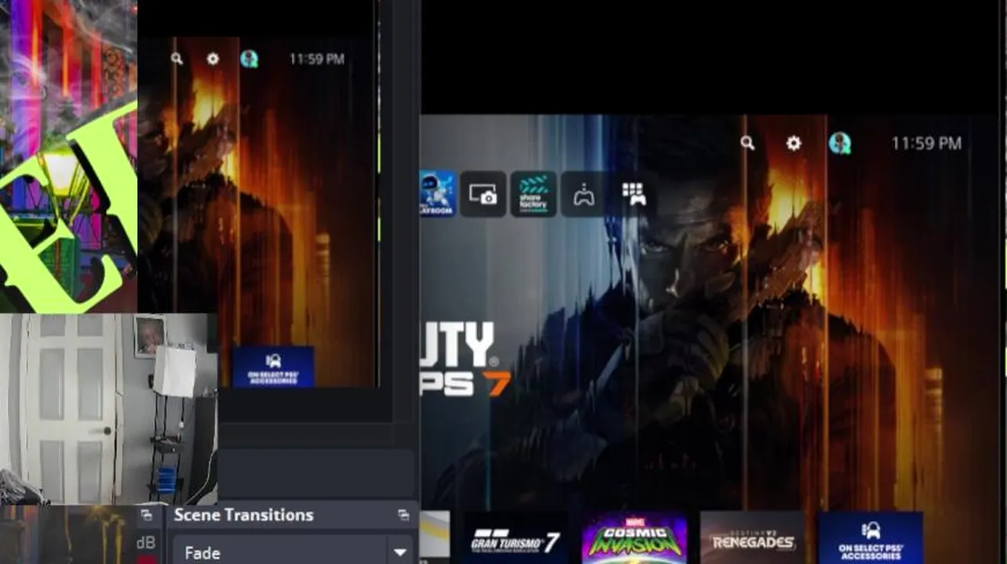Open the PS5 user profile avatar
The width and height of the screenshot is (1007, 564).
(x=839, y=143)
